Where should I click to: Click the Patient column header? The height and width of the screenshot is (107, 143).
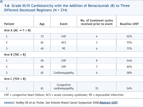9,24
